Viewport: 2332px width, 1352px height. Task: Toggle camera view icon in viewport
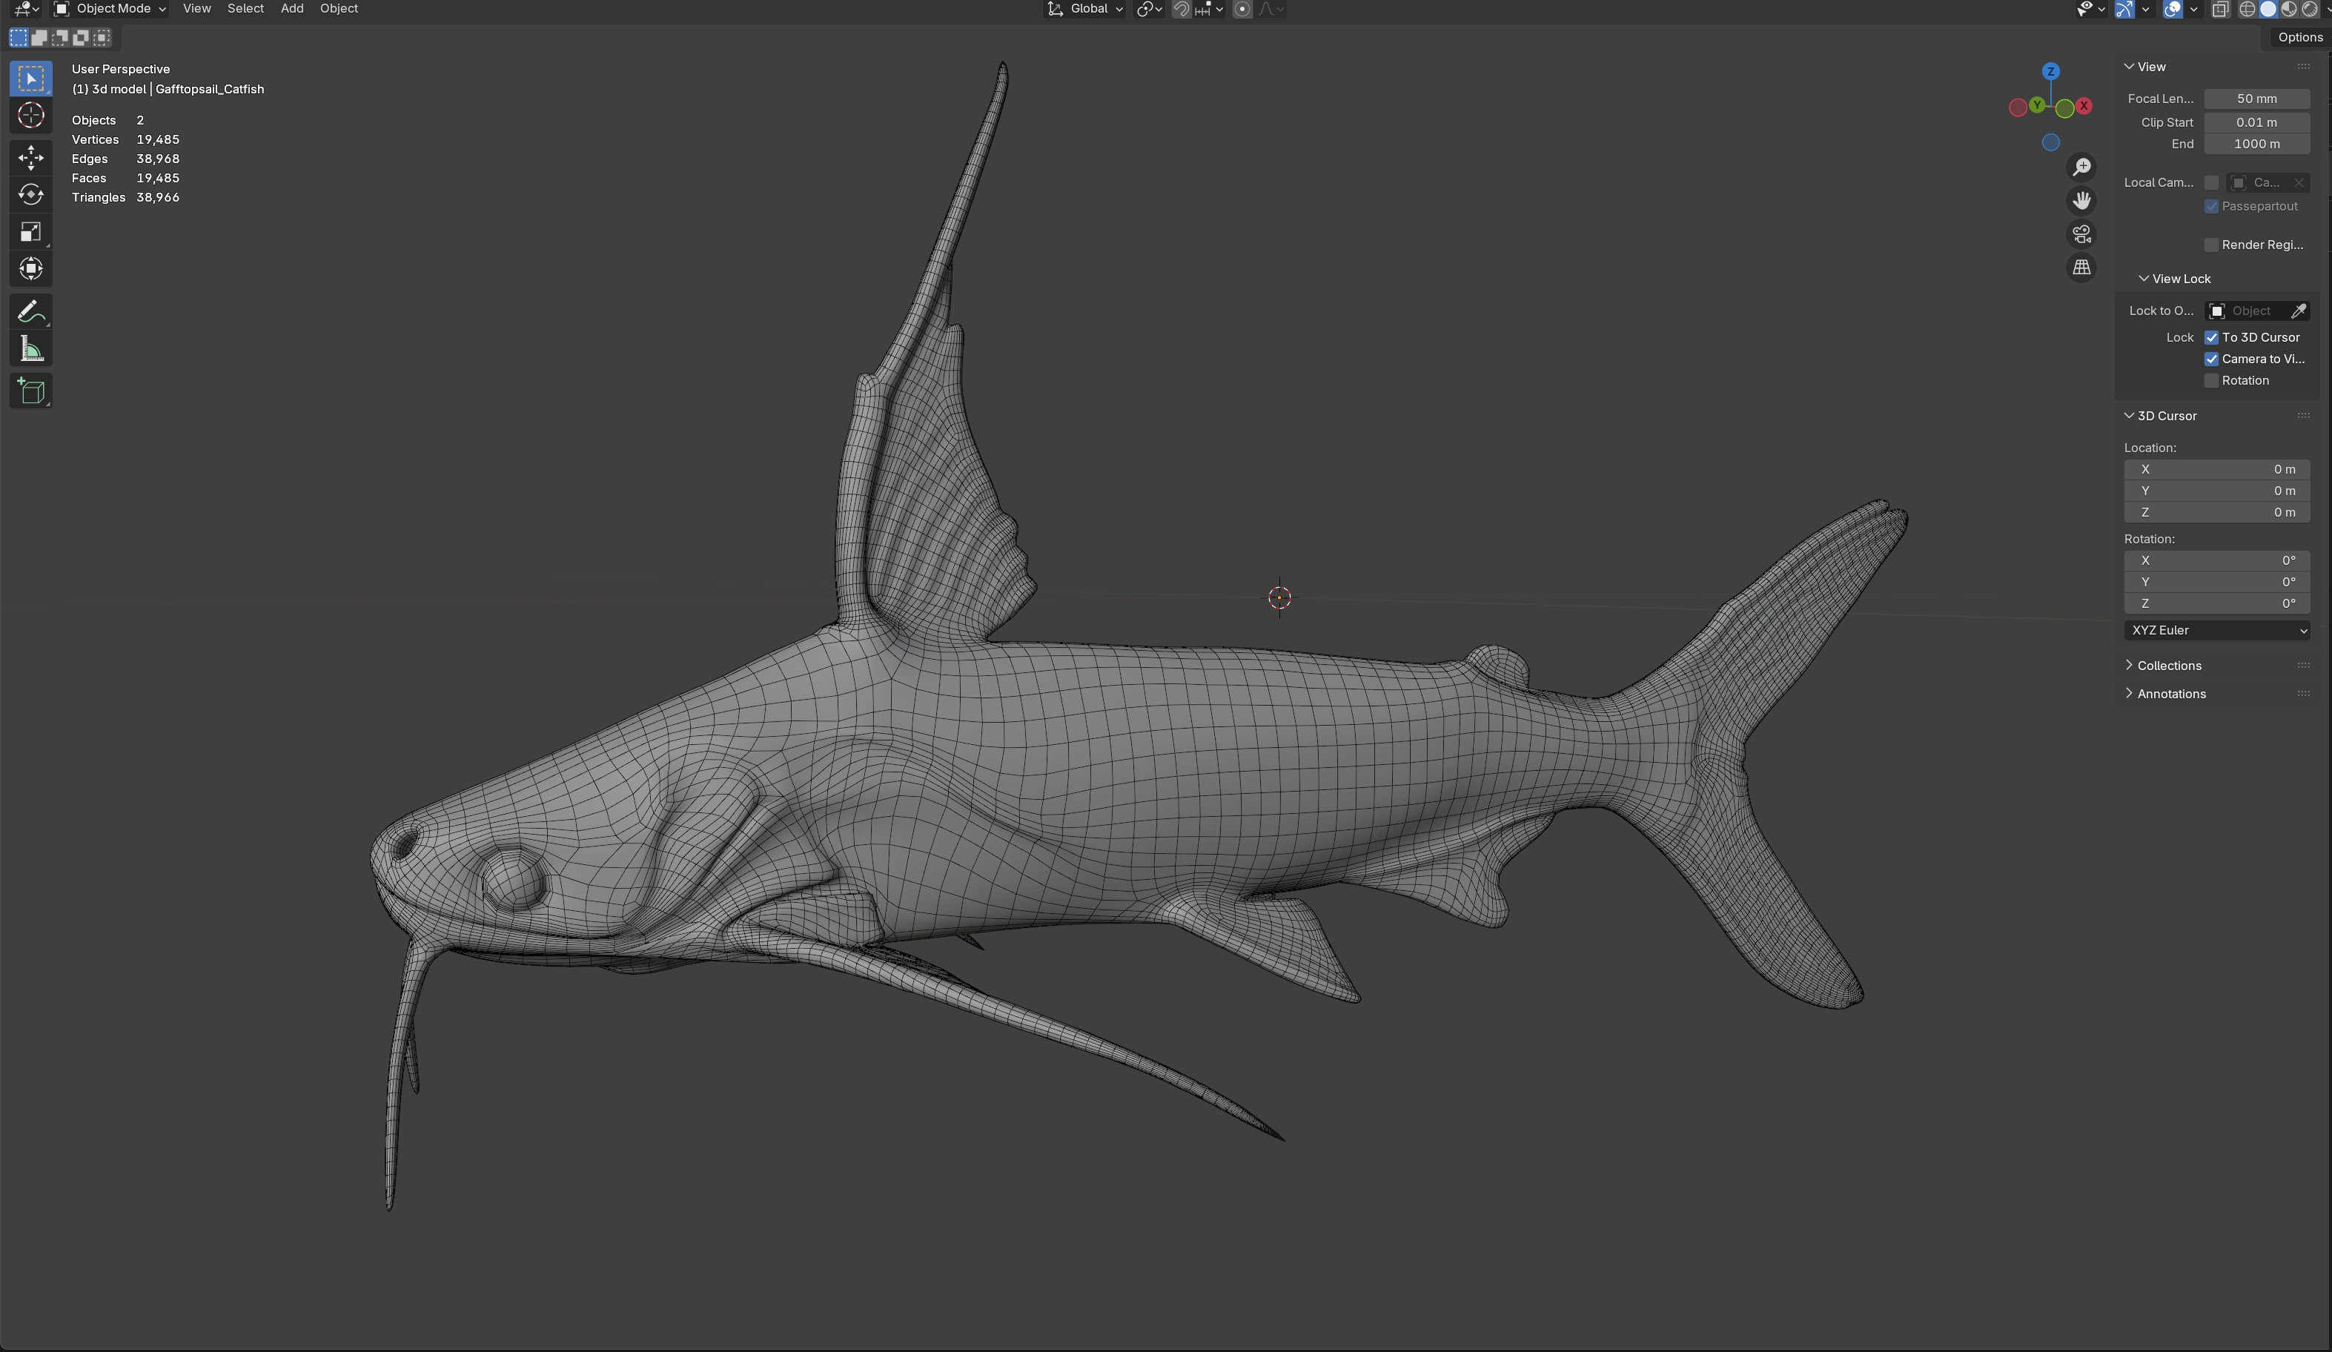(2081, 234)
